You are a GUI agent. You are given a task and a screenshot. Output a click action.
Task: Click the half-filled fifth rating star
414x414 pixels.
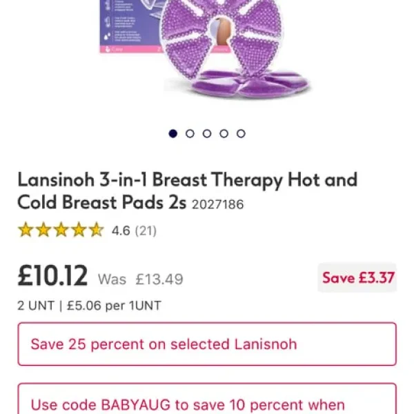[x=96, y=230]
